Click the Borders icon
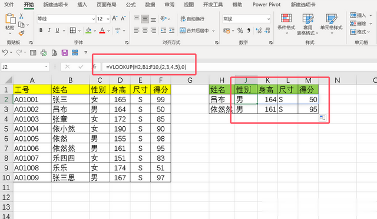377x219 pixels. (x=72, y=31)
